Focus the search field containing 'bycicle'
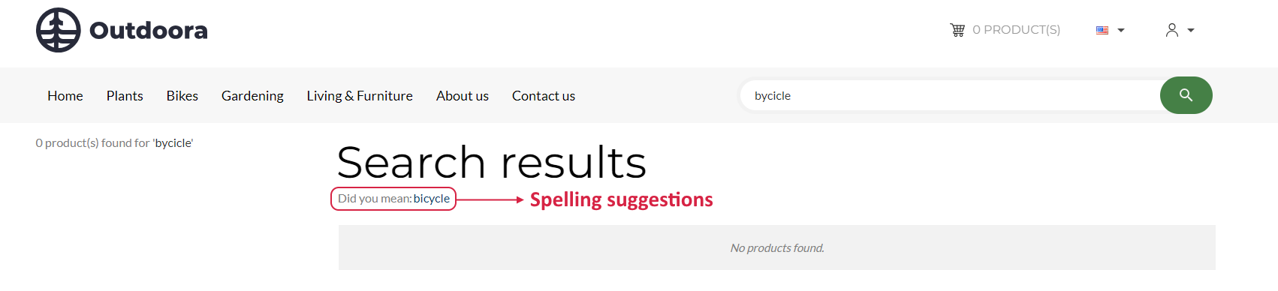This screenshot has height=291, width=1278. point(950,95)
